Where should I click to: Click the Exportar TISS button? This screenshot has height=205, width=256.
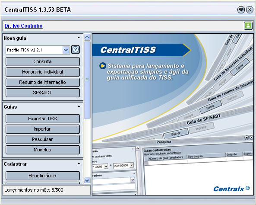[x=43, y=119]
